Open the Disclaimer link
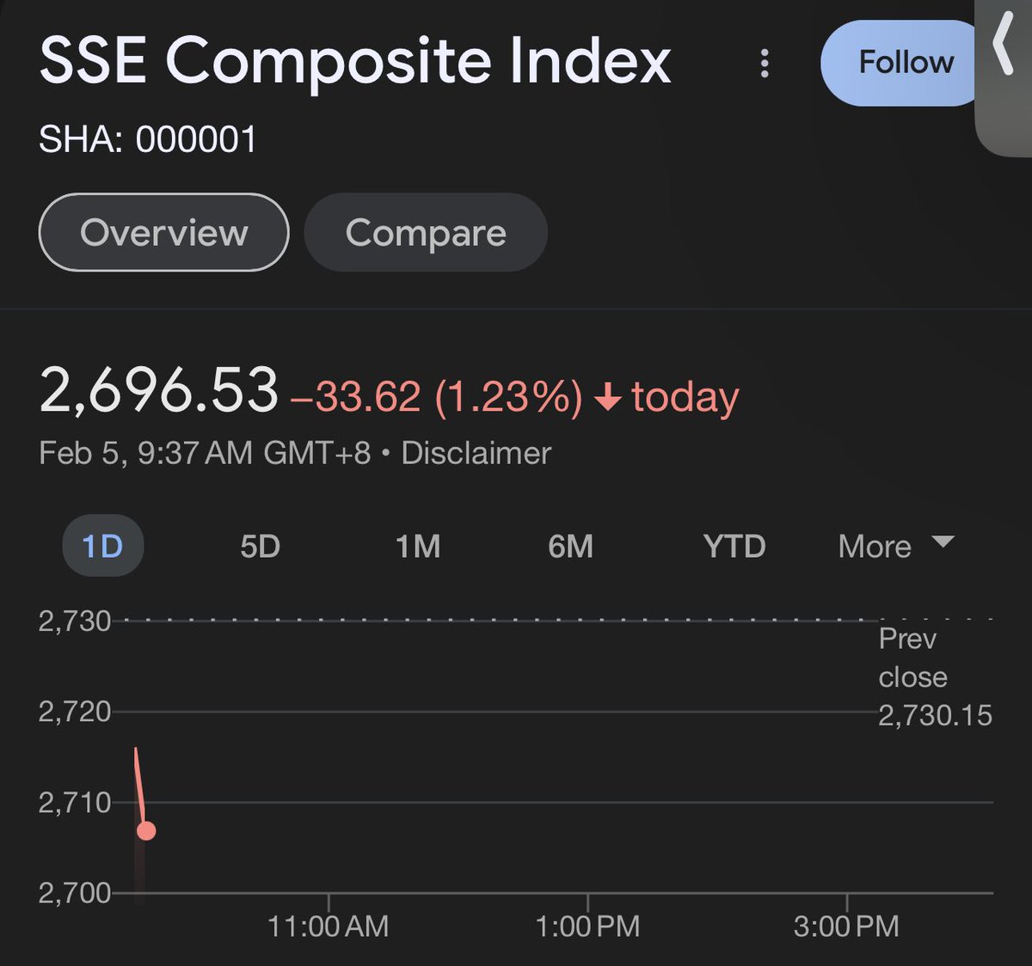This screenshot has width=1032, height=966. click(x=476, y=453)
